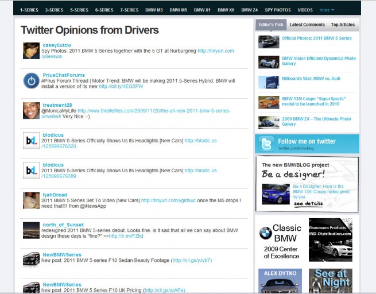Image resolution: width=376 pixels, height=294 pixels.
Task: Open cli.gs/yJvb7 link
Action: [192, 260]
